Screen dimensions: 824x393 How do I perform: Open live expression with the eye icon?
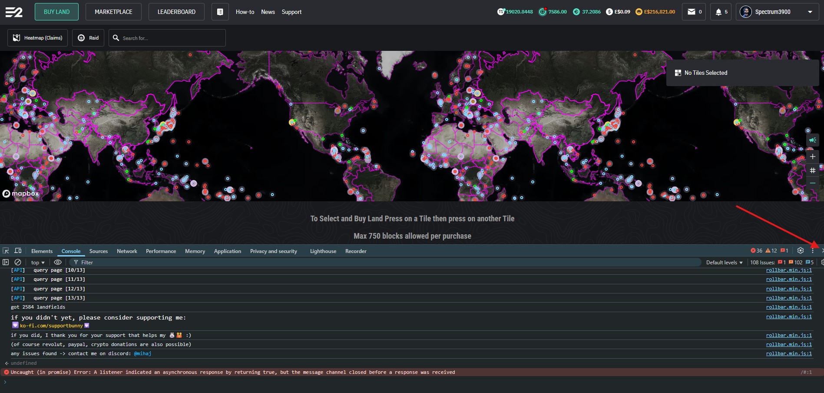pyautogui.click(x=57, y=262)
